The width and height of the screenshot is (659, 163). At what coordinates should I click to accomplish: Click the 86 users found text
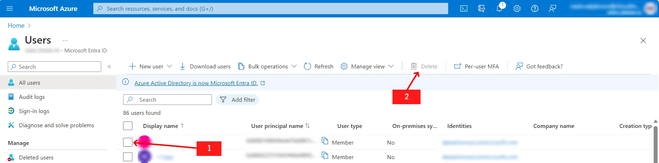pyautogui.click(x=142, y=113)
